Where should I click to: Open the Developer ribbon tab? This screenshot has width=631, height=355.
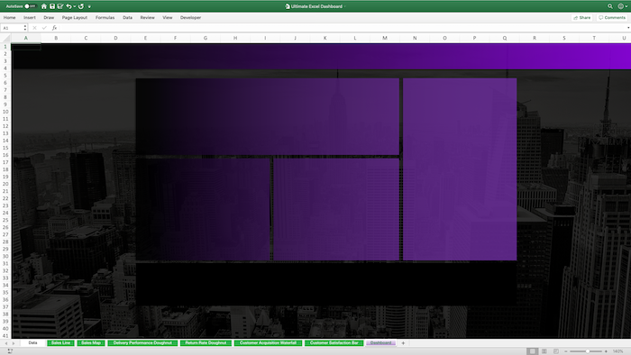point(190,18)
